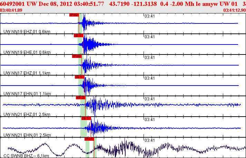Click the iPc0 pick flag on NN19 EHZ
Viewport: 246px width, 158px height.
click(74, 15)
